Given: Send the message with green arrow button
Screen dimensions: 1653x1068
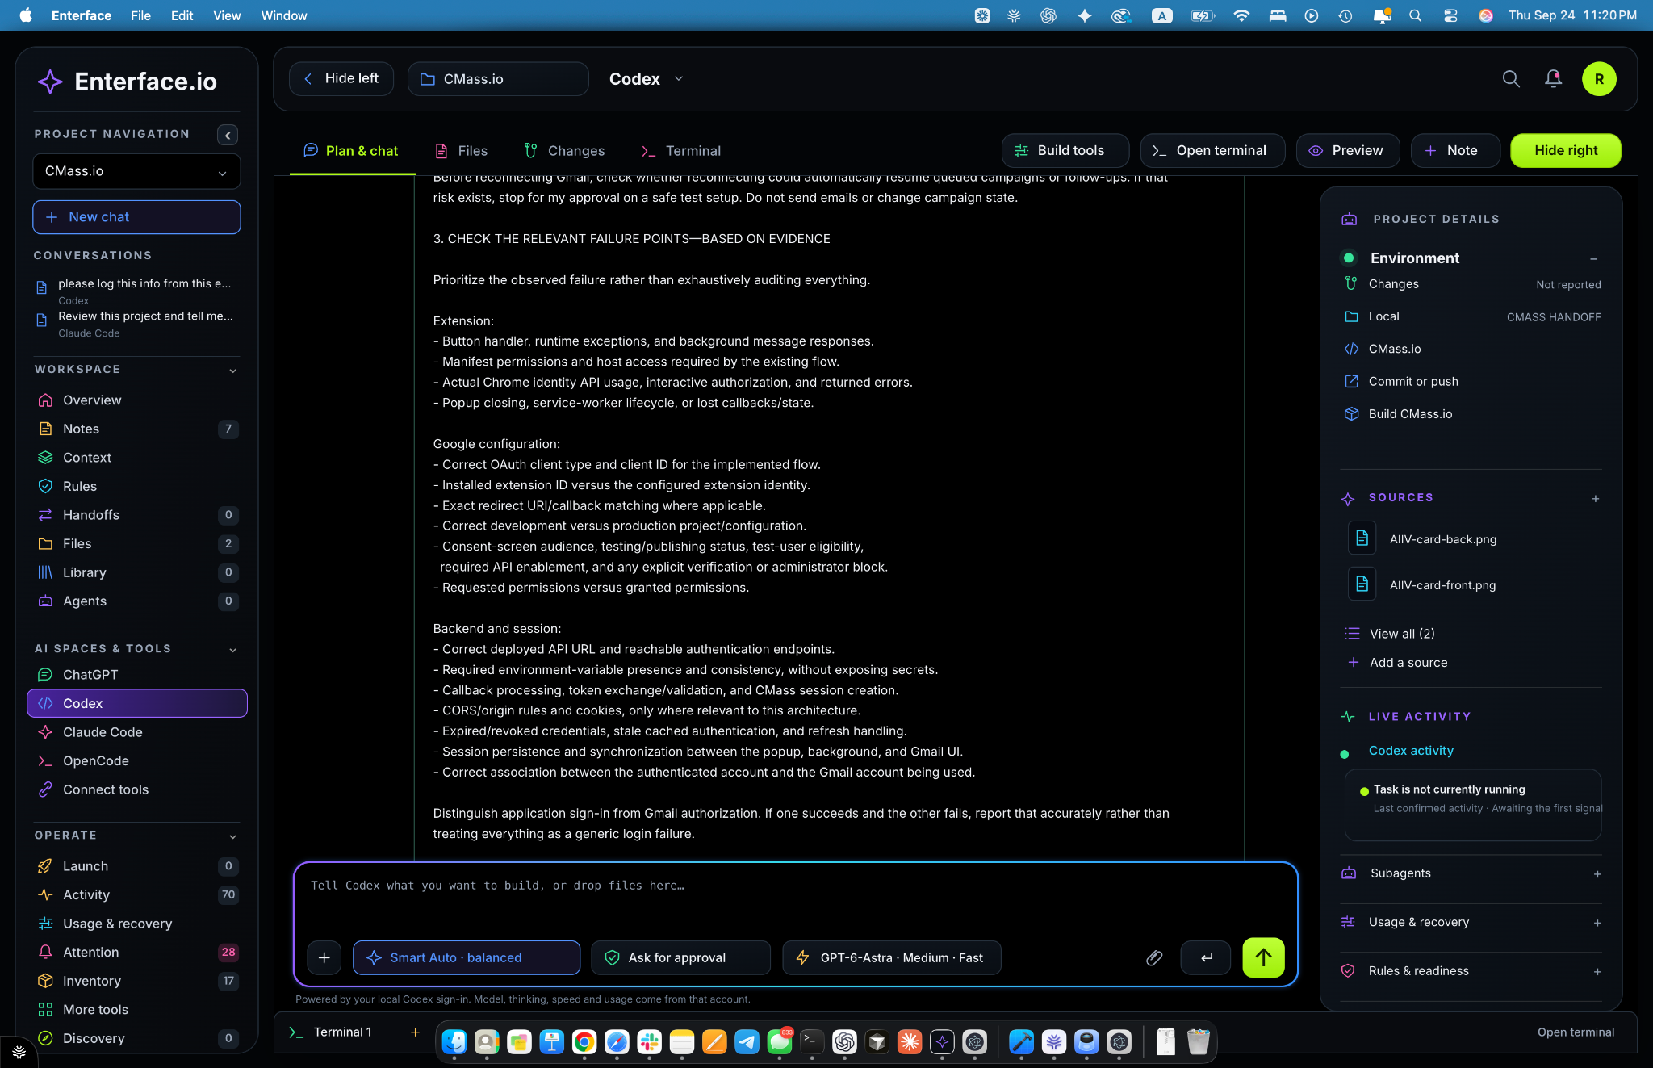Looking at the screenshot, I should (1263, 957).
